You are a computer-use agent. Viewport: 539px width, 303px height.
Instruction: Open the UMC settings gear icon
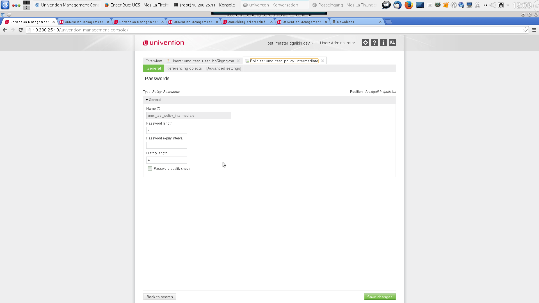click(x=365, y=43)
